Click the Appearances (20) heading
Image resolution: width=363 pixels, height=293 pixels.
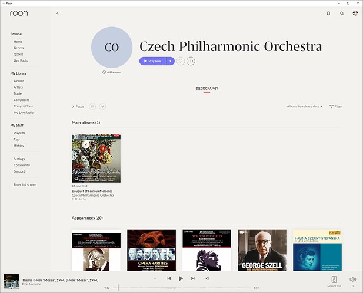[87, 218]
